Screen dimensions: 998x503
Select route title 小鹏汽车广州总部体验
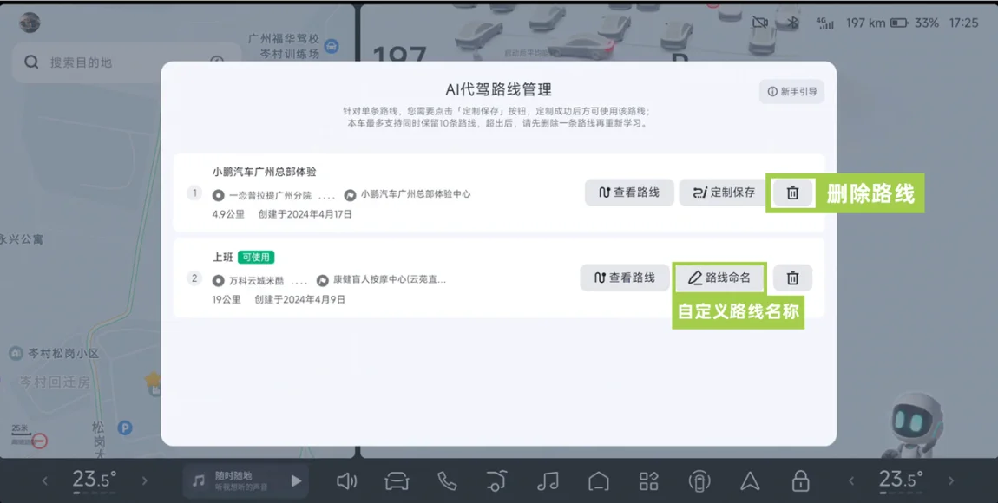pyautogui.click(x=264, y=172)
